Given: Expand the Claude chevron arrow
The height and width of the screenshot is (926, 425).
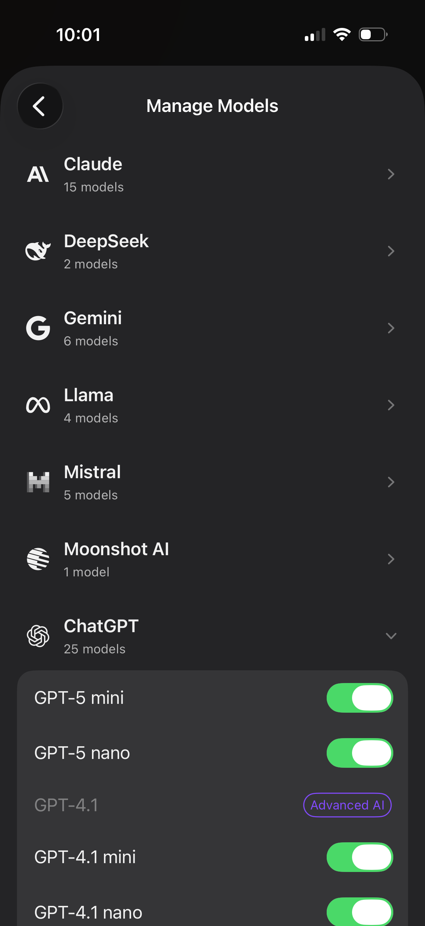Looking at the screenshot, I should (390, 174).
